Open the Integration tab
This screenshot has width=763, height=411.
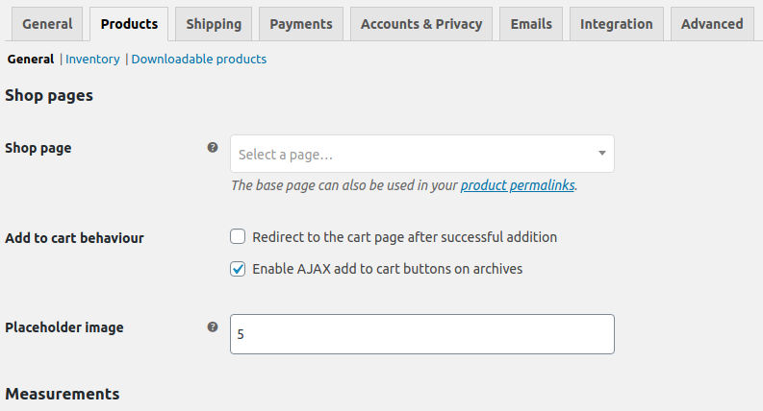tap(616, 24)
